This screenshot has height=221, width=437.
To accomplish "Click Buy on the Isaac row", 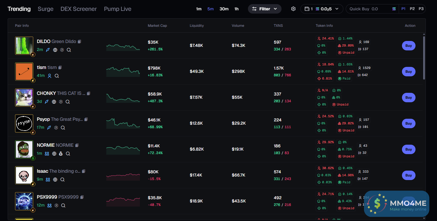I will pyautogui.click(x=408, y=175).
